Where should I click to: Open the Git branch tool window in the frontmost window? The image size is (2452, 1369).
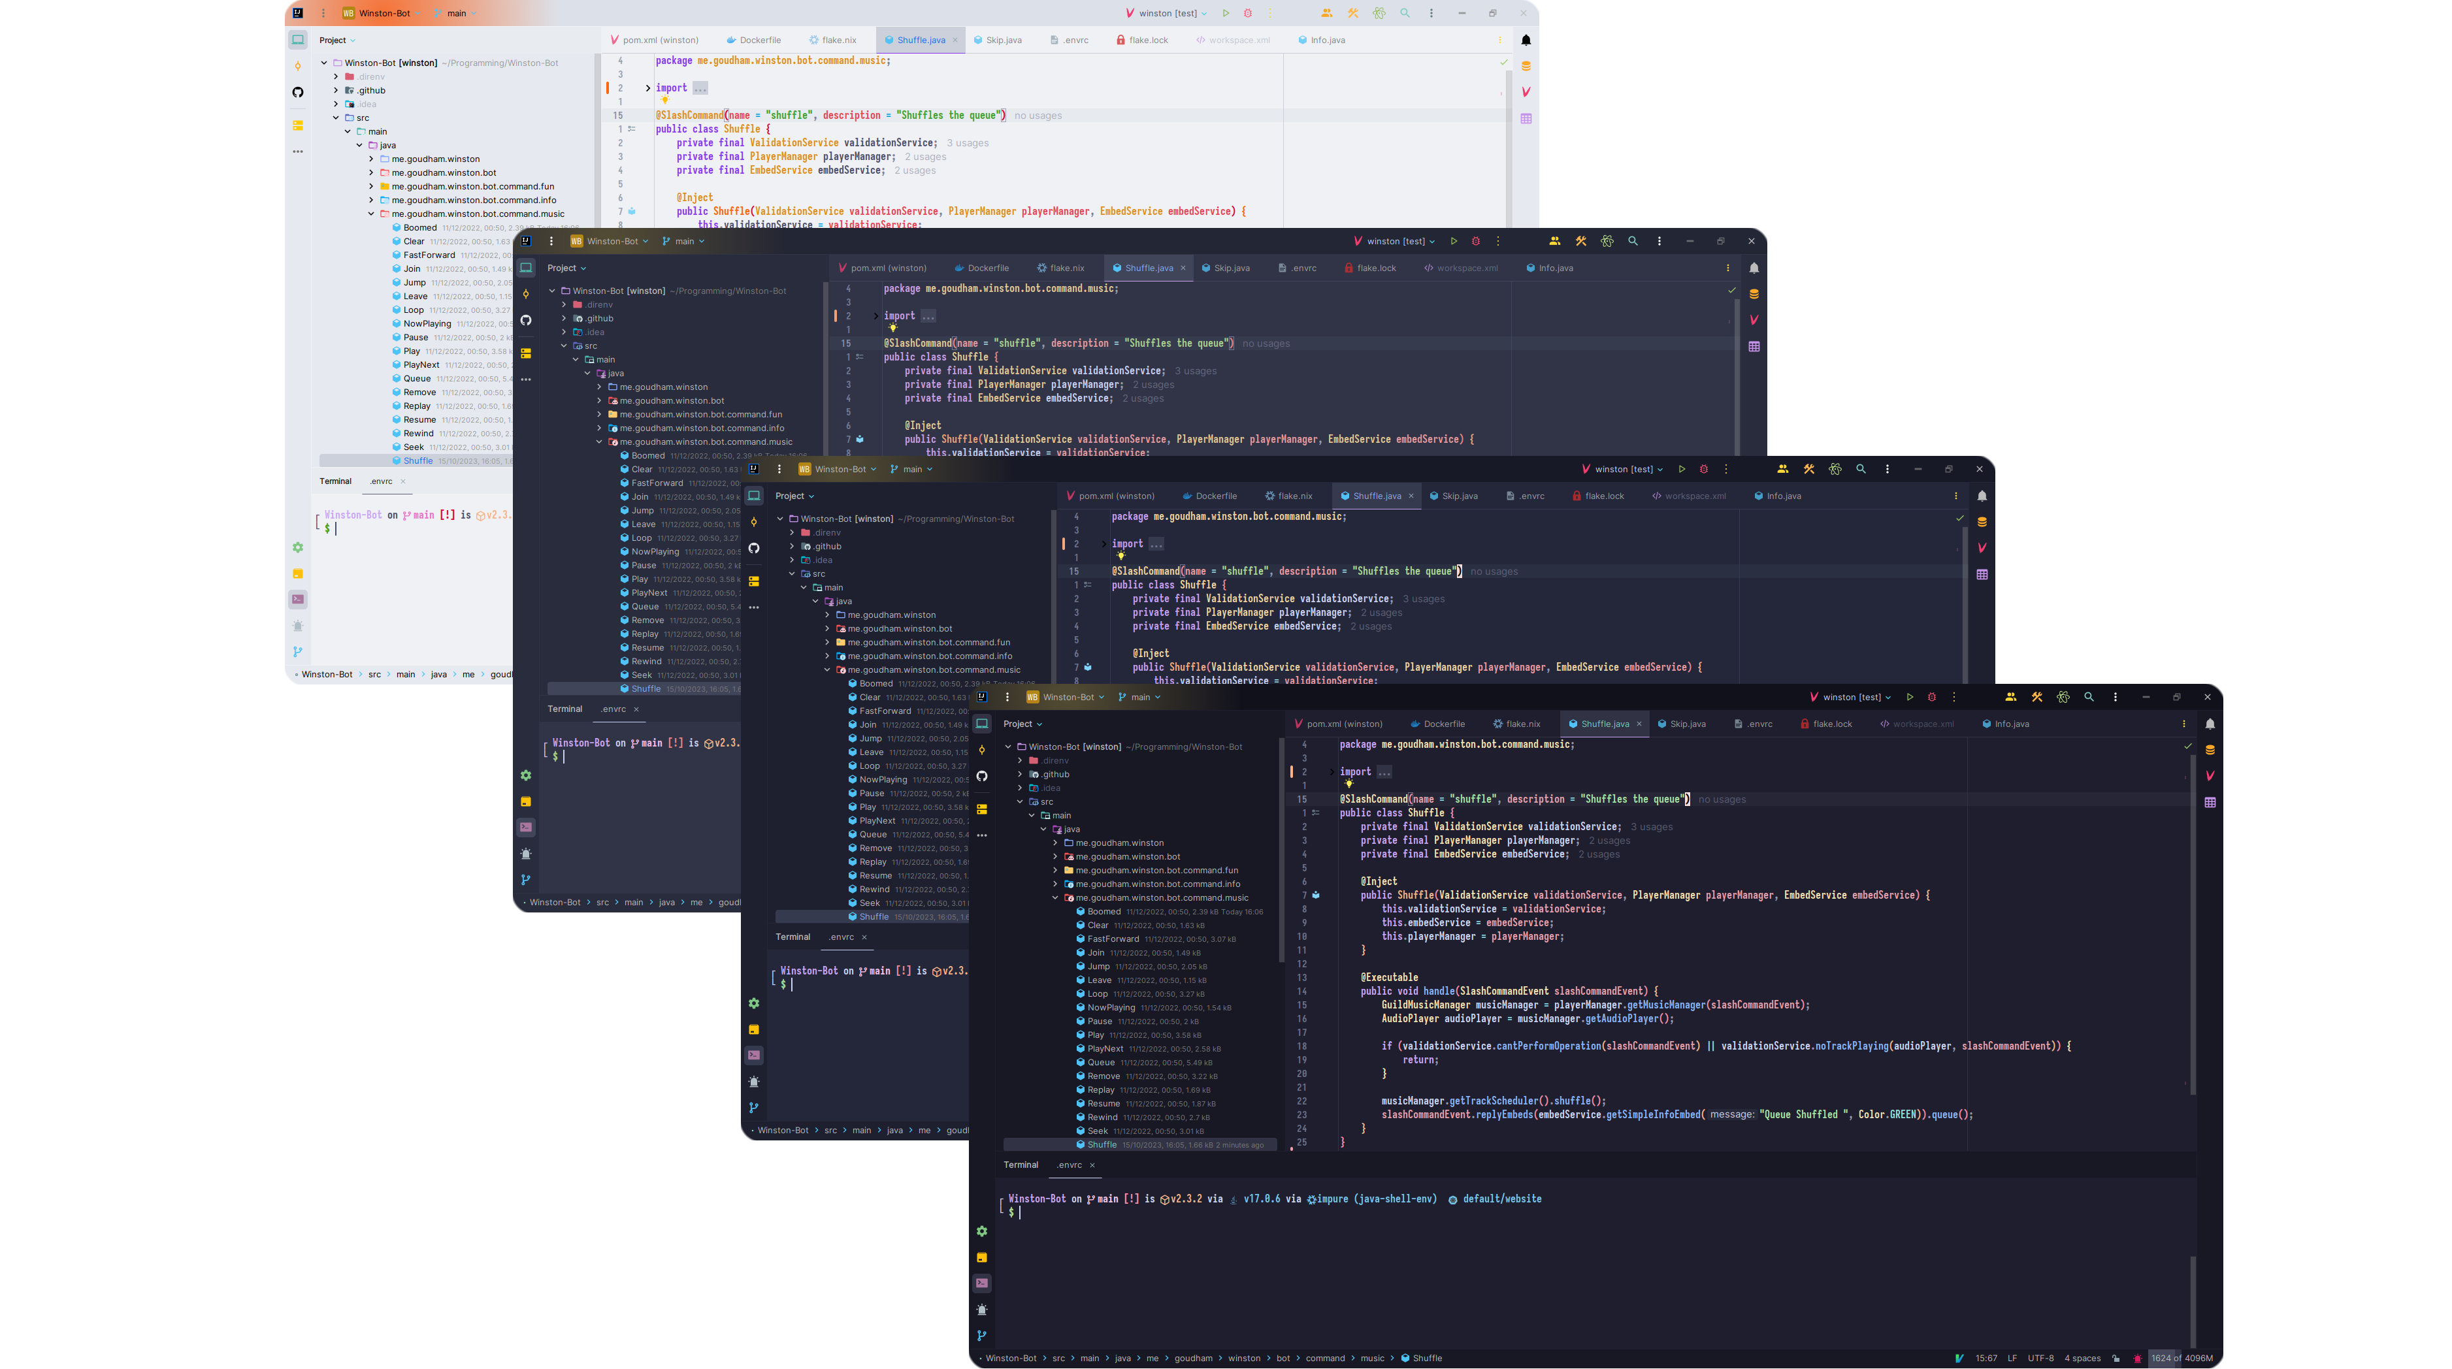[981, 1336]
